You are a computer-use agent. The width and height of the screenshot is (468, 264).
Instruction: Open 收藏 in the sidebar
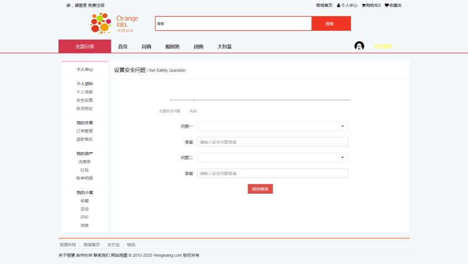click(x=85, y=200)
